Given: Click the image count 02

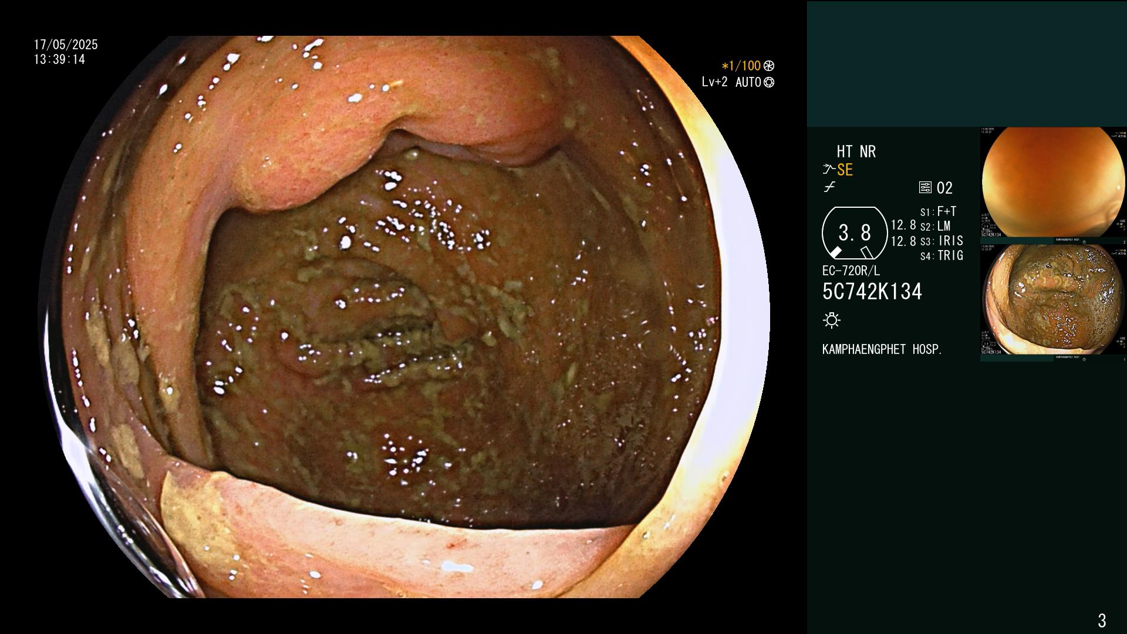Looking at the screenshot, I should [944, 188].
